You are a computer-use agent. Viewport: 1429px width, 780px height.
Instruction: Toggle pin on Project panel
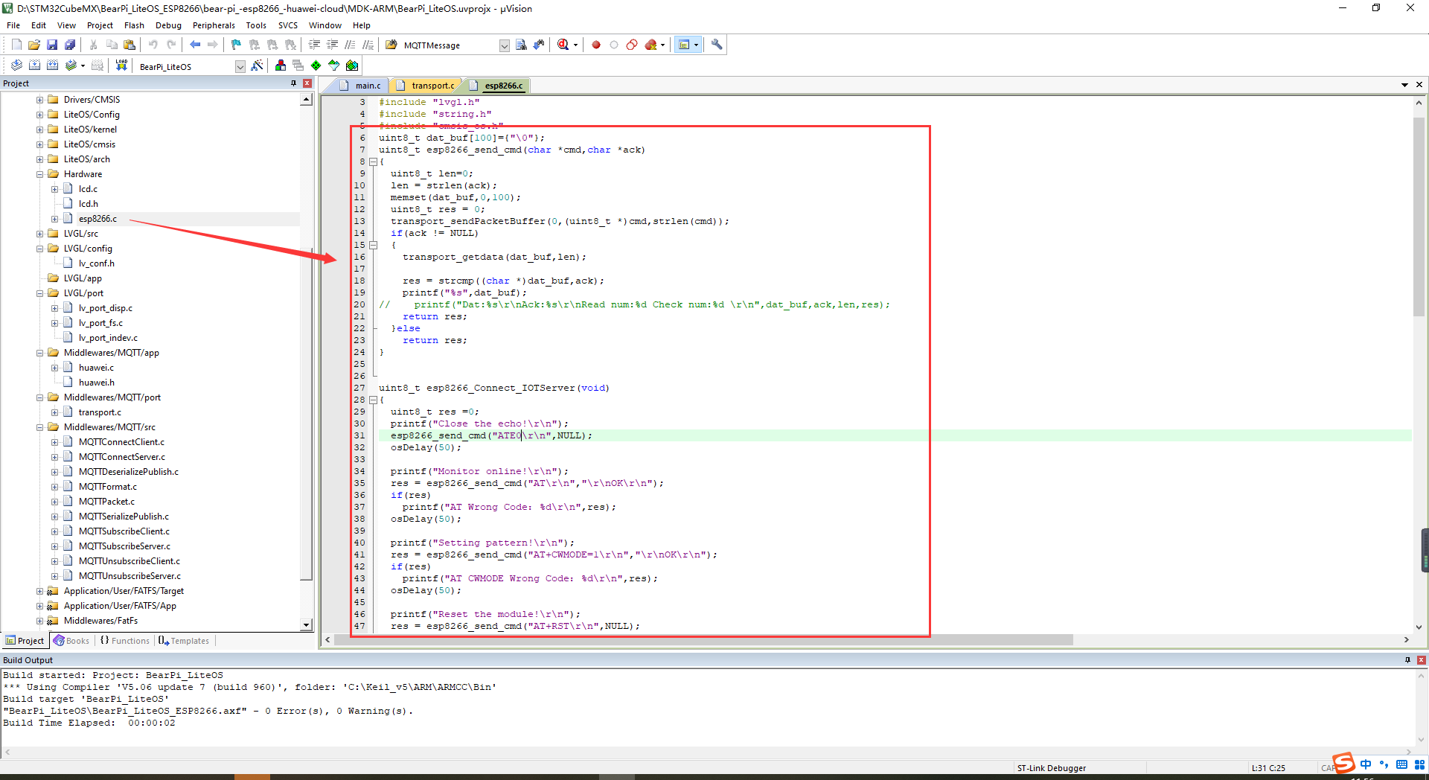point(294,83)
